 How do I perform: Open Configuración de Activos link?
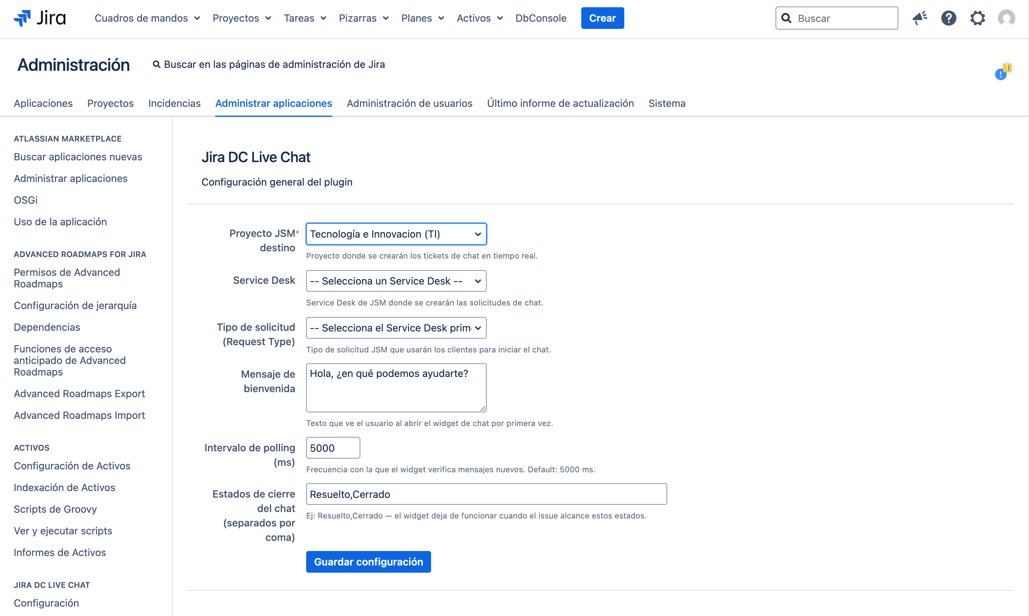point(72,466)
